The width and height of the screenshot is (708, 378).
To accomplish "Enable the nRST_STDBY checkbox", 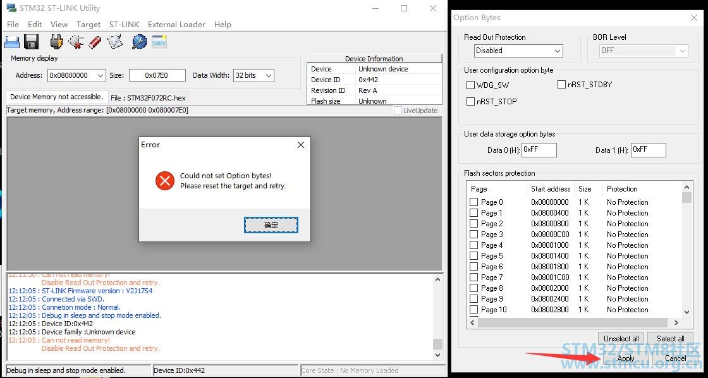I will (562, 85).
